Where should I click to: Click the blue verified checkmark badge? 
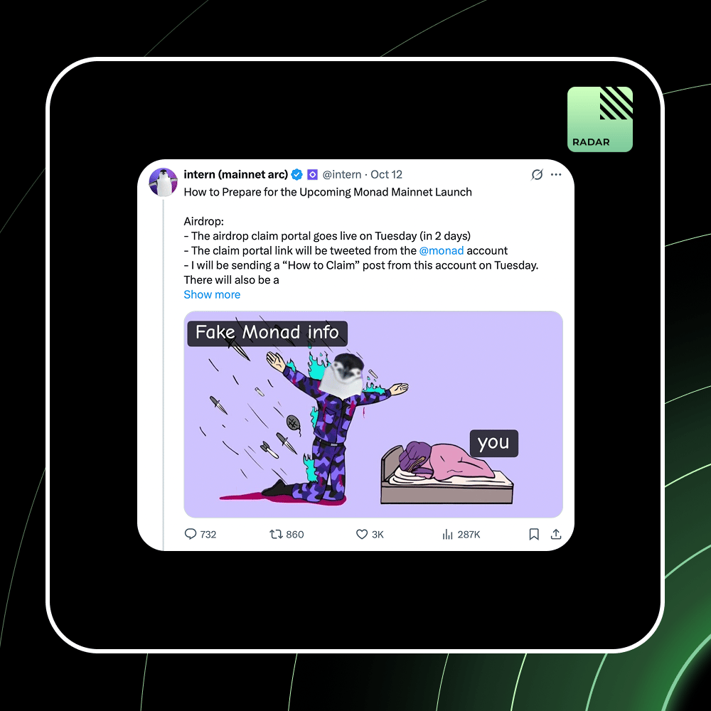[297, 175]
